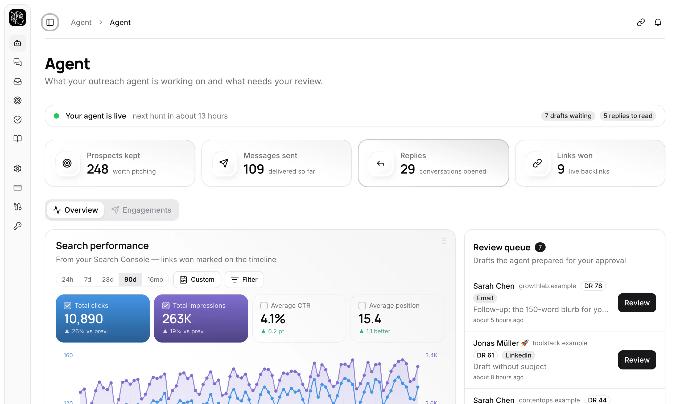676x404 pixels.
Task: Click the 3.4K chart axis label
Action: coord(431,355)
